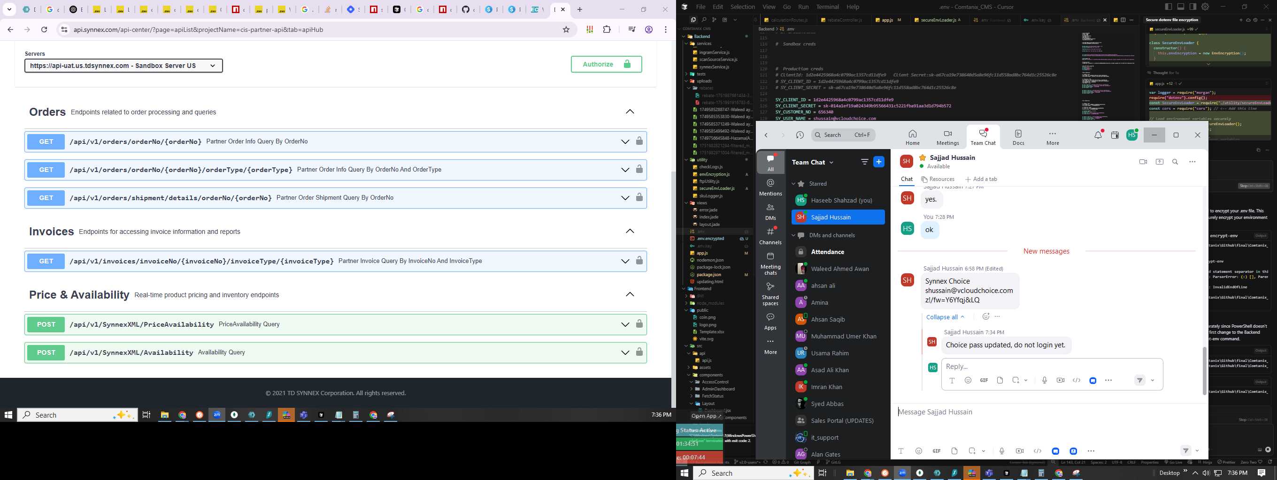Viewport: 1277px width, 480px height.
Task: Collapse the Orders section
Action: 630,112
